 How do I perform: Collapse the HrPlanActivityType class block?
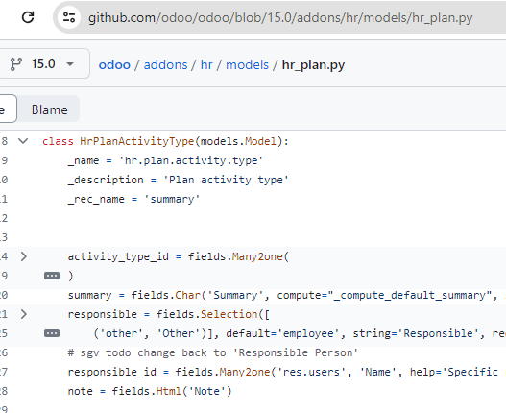pos(23,141)
